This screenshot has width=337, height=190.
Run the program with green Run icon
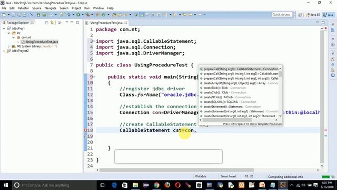(78, 15)
